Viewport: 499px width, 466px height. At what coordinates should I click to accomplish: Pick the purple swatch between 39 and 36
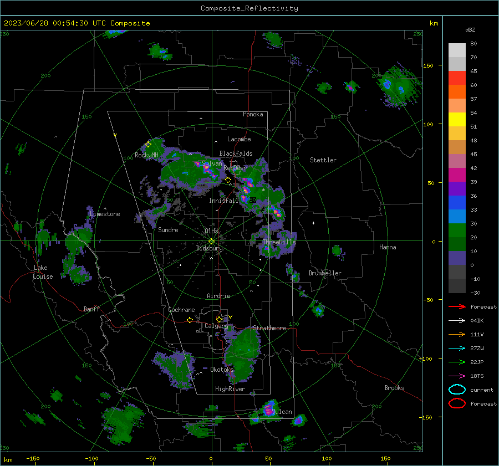click(x=457, y=189)
